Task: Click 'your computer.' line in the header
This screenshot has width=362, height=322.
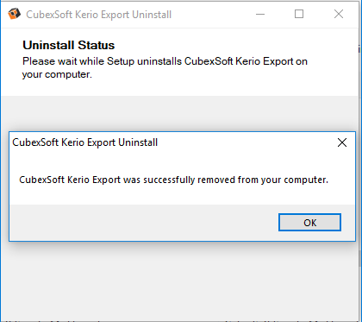Action: (x=57, y=74)
